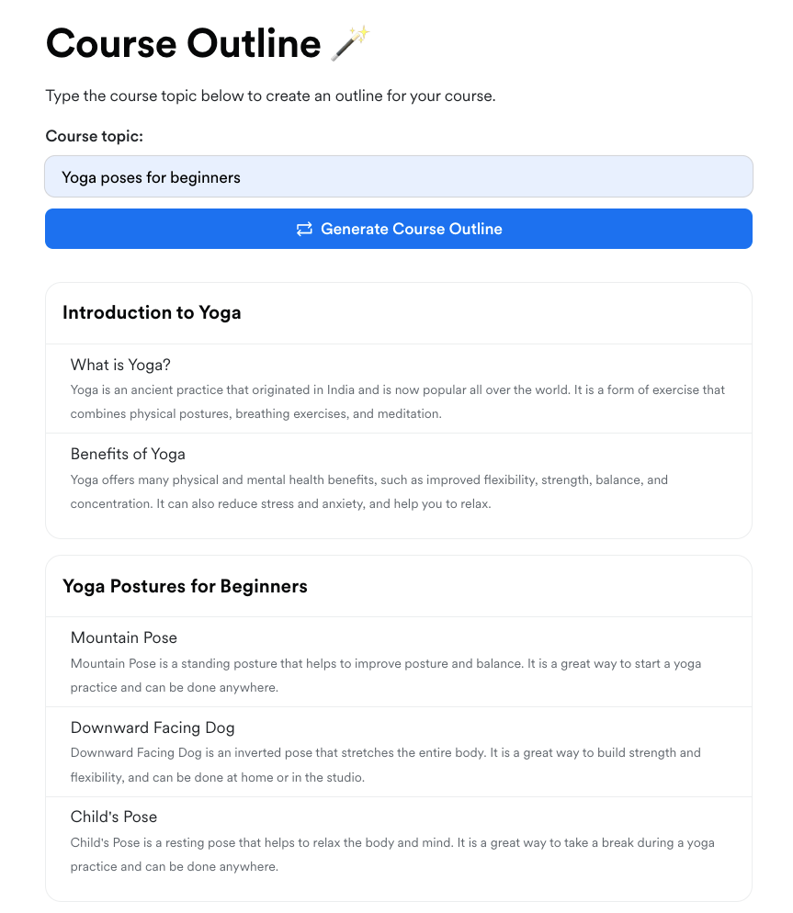Click the 'Course topic:' label
This screenshot has height=913, width=793.
tap(95, 136)
